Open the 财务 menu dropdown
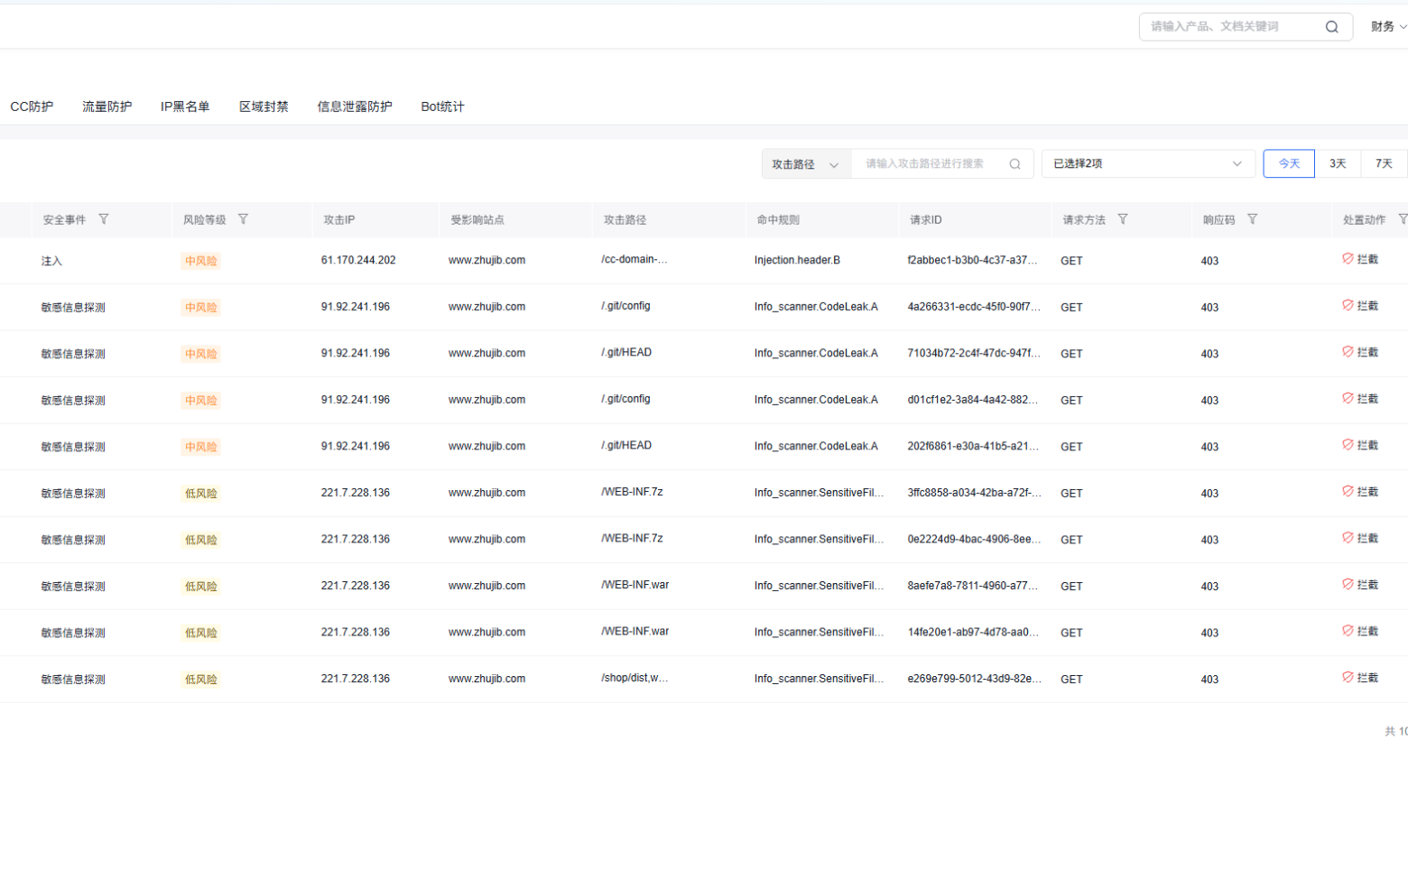 1388,27
